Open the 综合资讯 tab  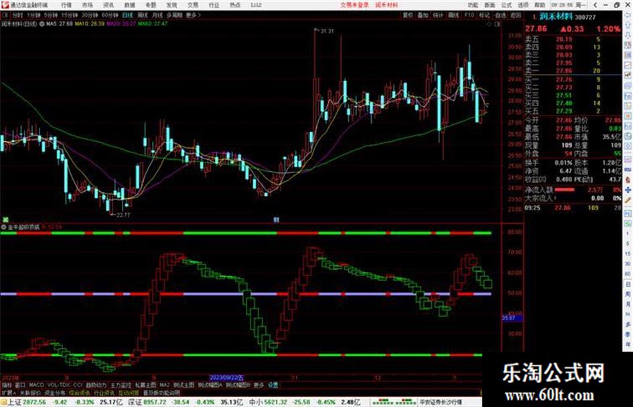tap(80, 393)
